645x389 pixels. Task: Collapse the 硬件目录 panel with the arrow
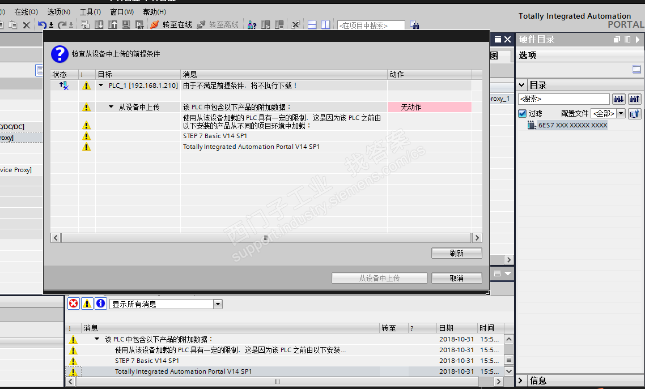[x=638, y=40]
